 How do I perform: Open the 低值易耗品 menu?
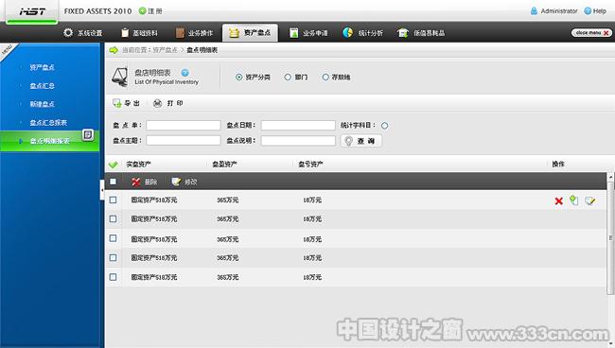point(421,33)
